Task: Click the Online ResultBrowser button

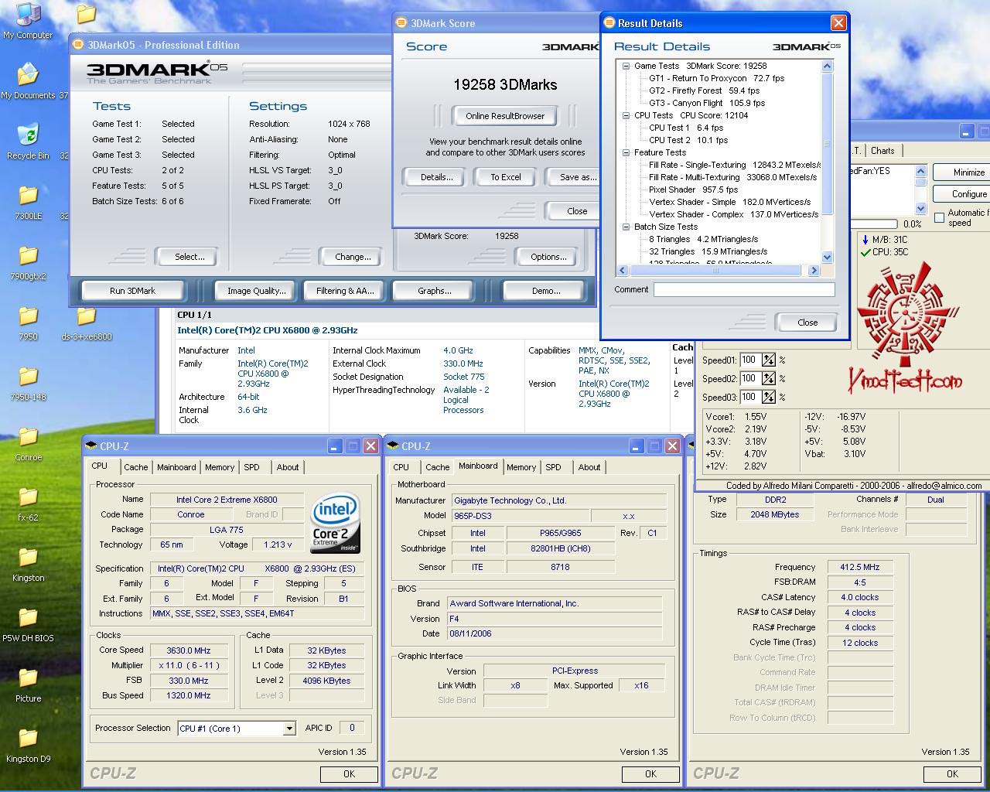Action: (x=505, y=116)
